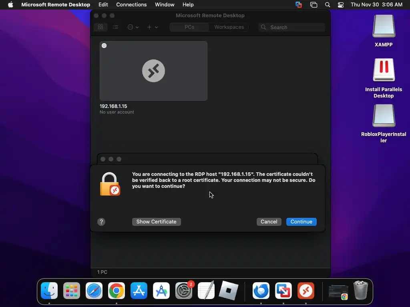410x307 pixels.
Task: Click the No user account text
Action: 117,112
